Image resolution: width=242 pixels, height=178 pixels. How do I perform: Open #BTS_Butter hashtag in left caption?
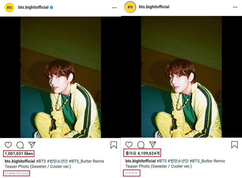(80, 161)
